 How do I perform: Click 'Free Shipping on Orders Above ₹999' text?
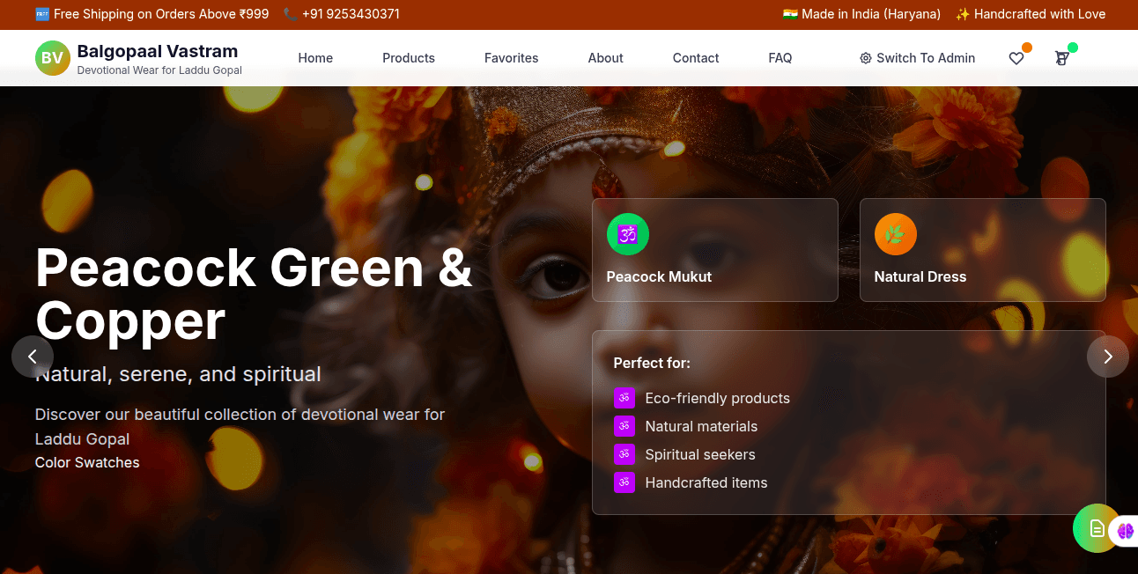161,14
